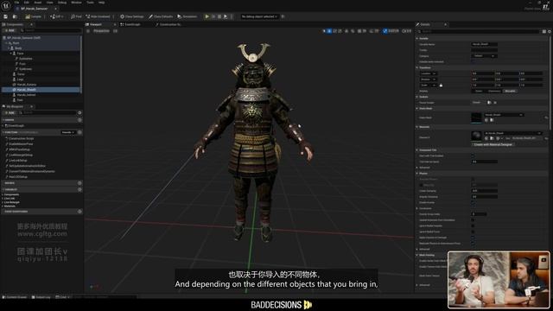Compile the blueprint
The image size is (553, 311).
coord(34,16)
